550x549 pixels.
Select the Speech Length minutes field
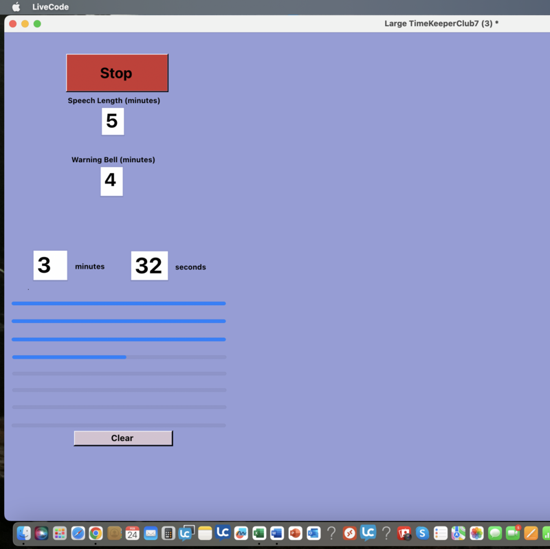[113, 122]
